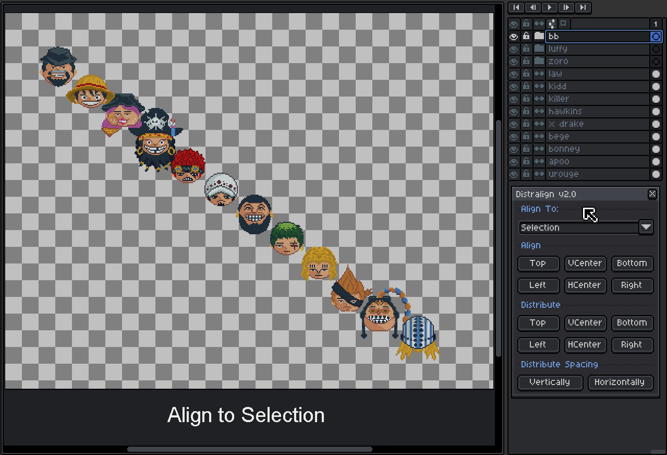Click HCenter under the Distribute section
Image resolution: width=667 pixels, height=455 pixels.
(585, 345)
